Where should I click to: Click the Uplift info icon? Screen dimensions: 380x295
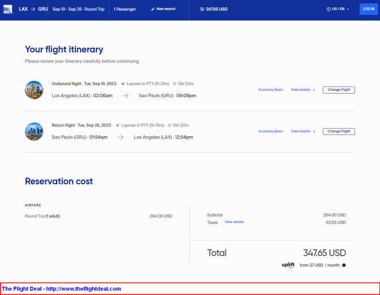click(x=344, y=265)
